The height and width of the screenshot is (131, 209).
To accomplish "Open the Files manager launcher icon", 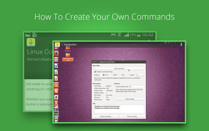I will [56, 60].
